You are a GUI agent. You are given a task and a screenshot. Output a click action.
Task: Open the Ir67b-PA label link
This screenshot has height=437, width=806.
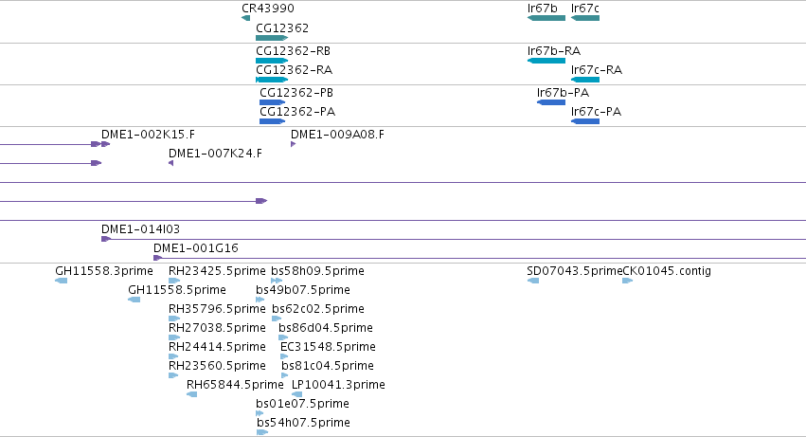(563, 93)
